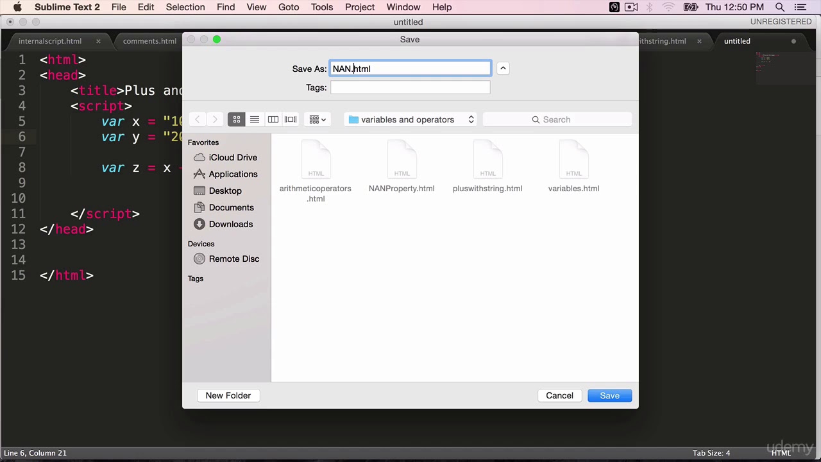Click the Wi-Fi status icon
The height and width of the screenshot is (462, 821).
tap(668, 7)
